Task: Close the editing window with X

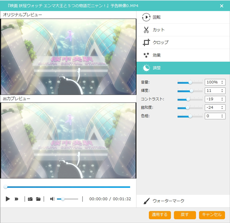Action: pyautogui.click(x=222, y=6)
